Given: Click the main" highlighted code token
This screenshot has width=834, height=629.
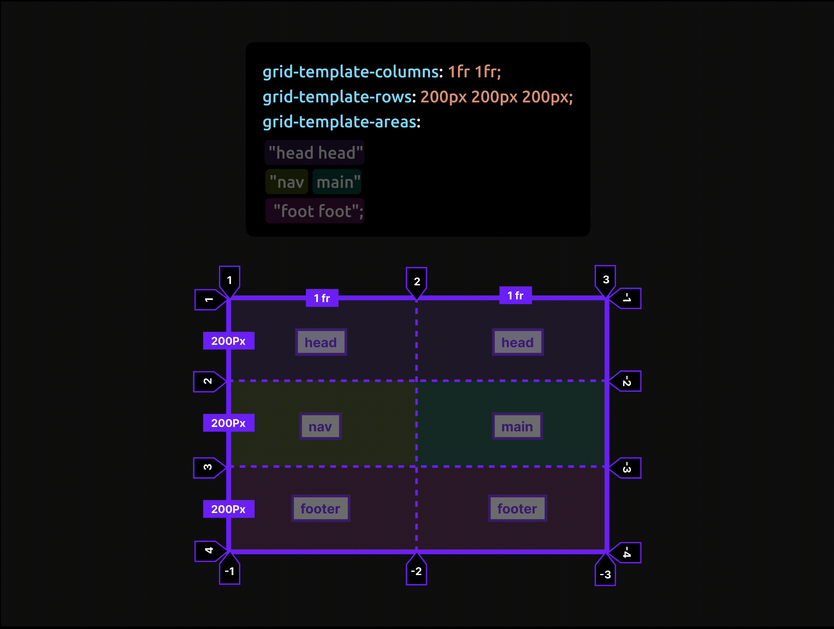Looking at the screenshot, I should tap(337, 182).
